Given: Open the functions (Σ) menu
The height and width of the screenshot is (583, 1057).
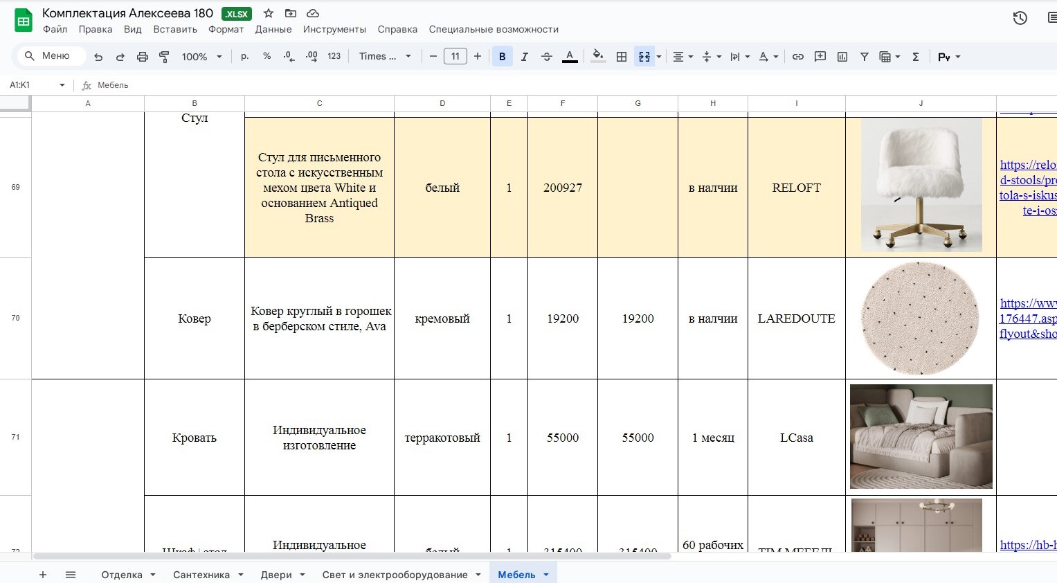Looking at the screenshot, I should coord(915,56).
